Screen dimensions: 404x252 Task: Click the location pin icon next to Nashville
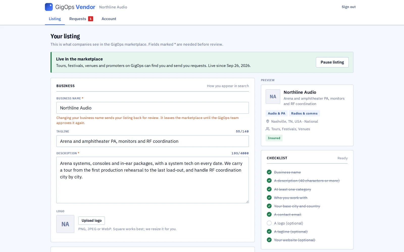click(268, 121)
